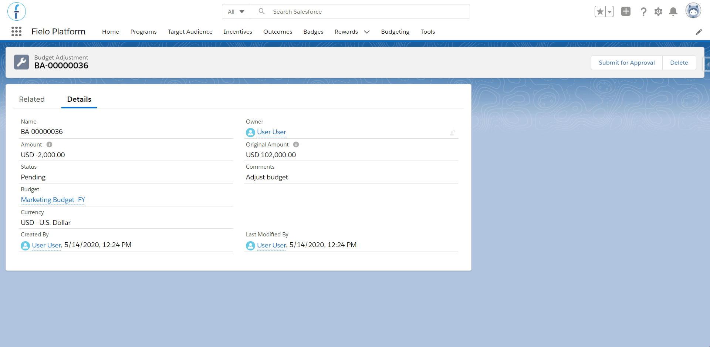710x347 pixels.
Task: Open the Help question mark icon
Action: (x=643, y=12)
